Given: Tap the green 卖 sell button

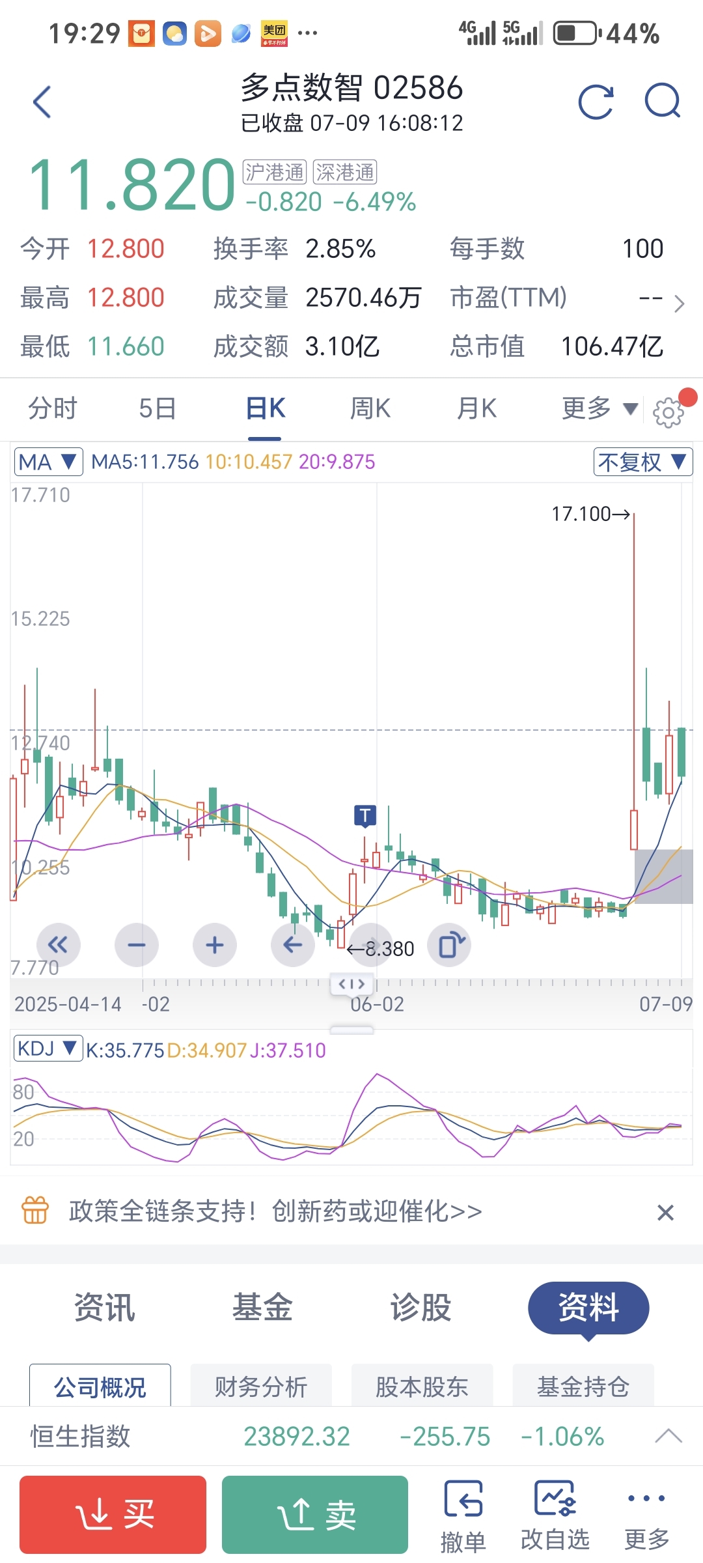Looking at the screenshot, I should point(315,1514).
